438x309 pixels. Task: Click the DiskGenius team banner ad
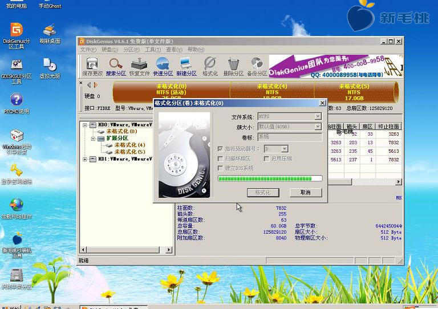tap(336, 66)
